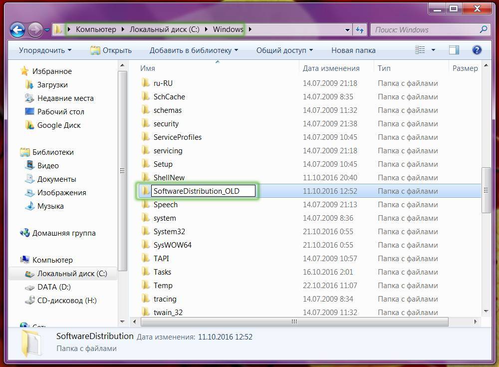Viewport: 499px width, 367px height.
Task: Click the change view icon in toolbar
Action: click(420, 50)
